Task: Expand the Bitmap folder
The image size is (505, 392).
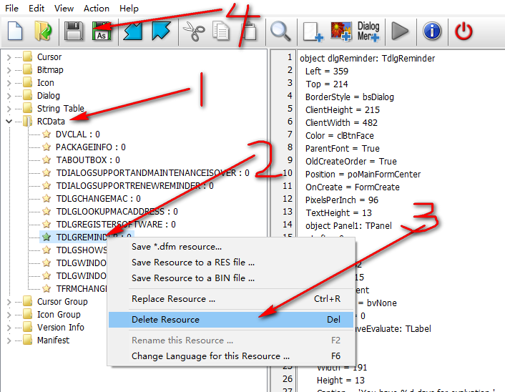Action: (x=9, y=70)
